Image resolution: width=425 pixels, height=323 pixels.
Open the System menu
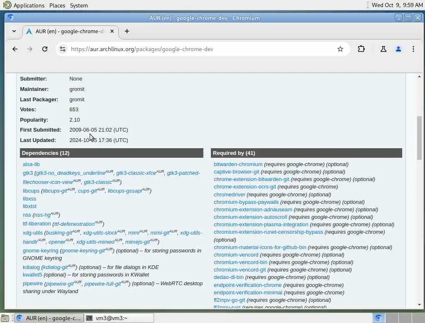[79, 5]
